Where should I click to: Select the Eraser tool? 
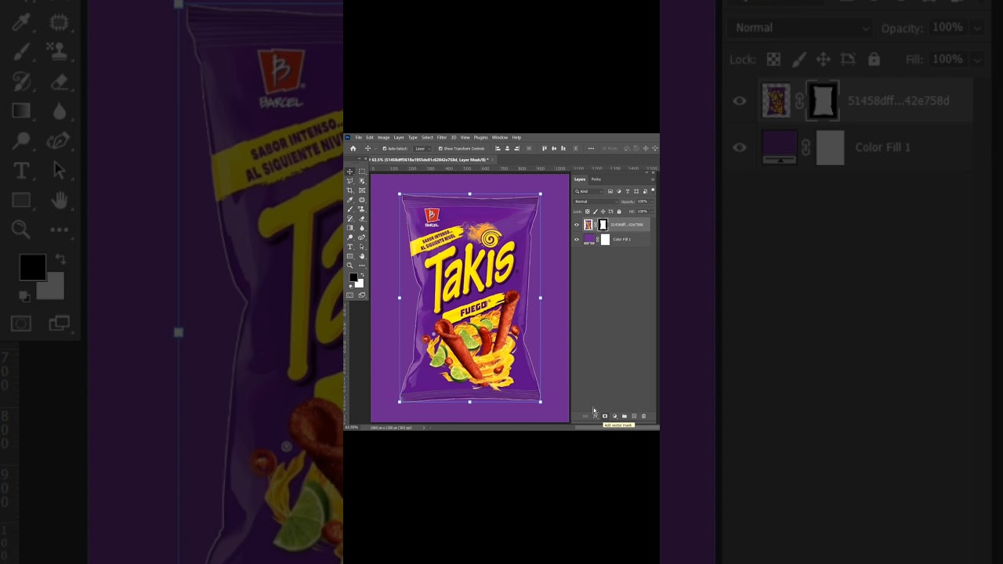coord(362,219)
